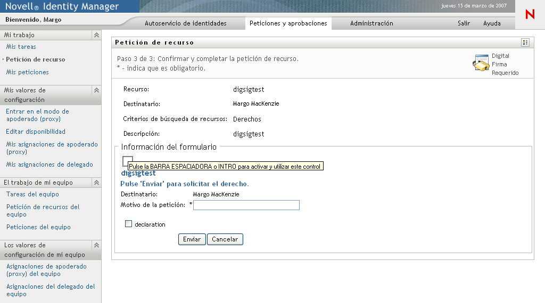The height and width of the screenshot is (303, 545).
Task: Click the Novell Identity Manager title
Action: click(62, 6)
